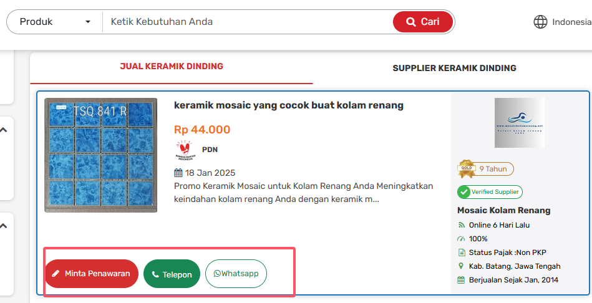The image size is (592, 303).
Task: Switch to Supplier Keramik Dinding tab
Action: tap(454, 68)
